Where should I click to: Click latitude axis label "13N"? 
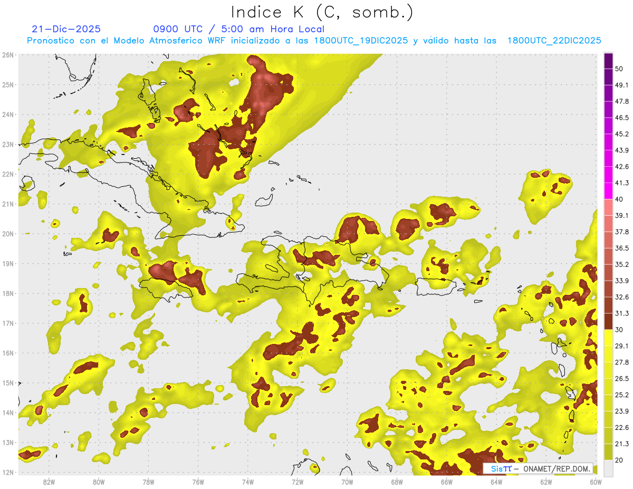[x=7, y=443]
